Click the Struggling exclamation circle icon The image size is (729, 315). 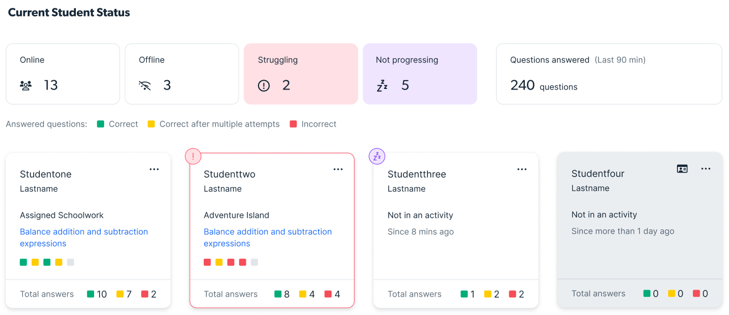pyautogui.click(x=264, y=86)
